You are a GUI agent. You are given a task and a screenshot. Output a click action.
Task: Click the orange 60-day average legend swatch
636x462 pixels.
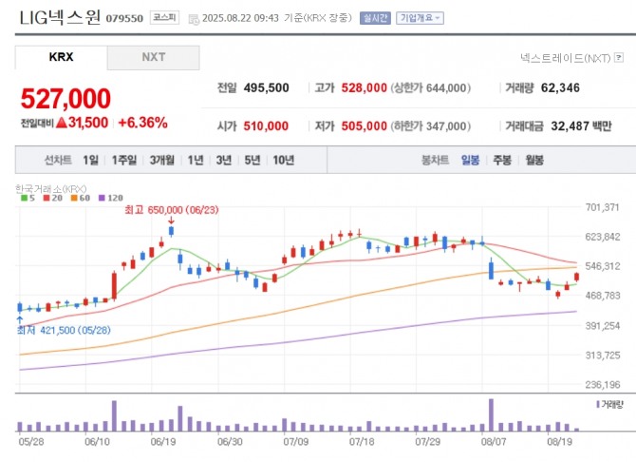coord(74,198)
